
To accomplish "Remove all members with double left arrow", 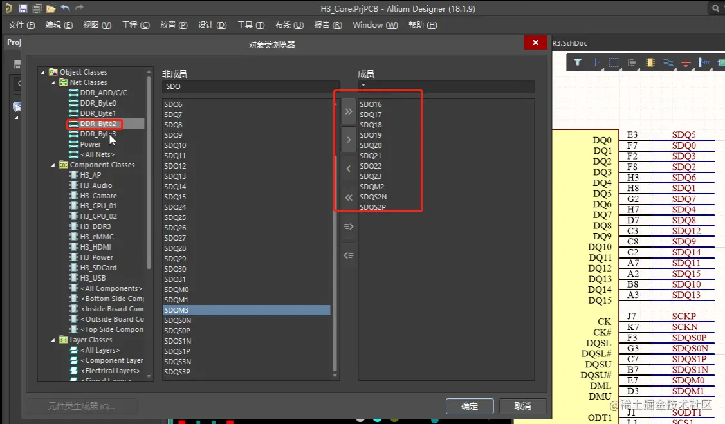I will (349, 198).
